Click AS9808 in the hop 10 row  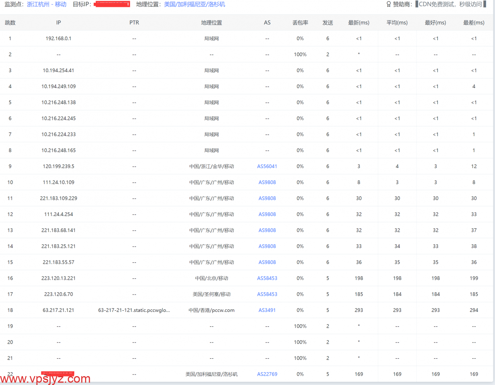(267, 182)
